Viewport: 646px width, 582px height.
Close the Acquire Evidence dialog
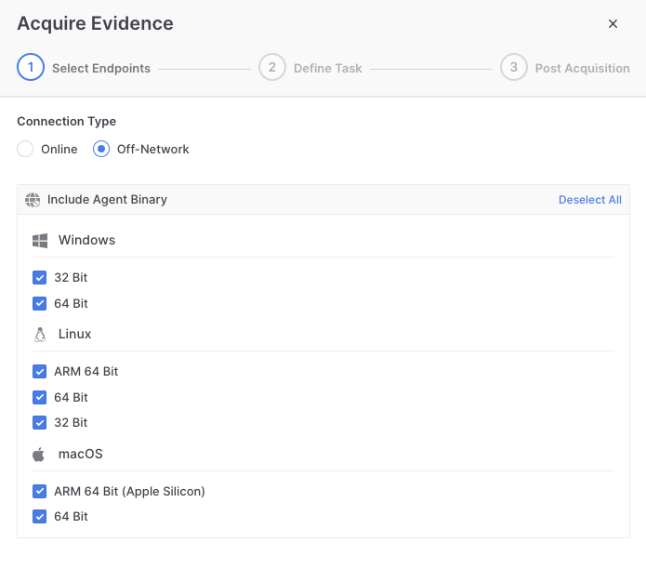click(613, 24)
